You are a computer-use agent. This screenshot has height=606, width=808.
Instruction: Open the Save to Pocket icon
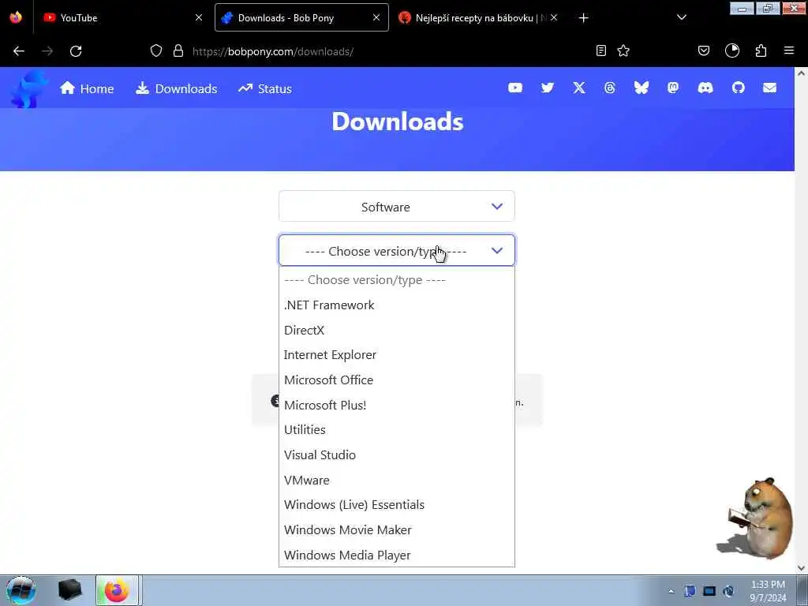tap(704, 50)
